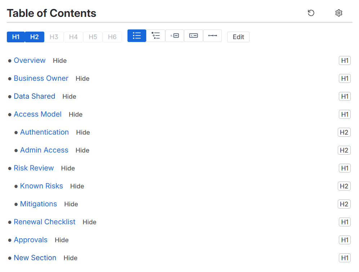
Task: Click the H1 badge beside Risk Review
Action: [345, 168]
